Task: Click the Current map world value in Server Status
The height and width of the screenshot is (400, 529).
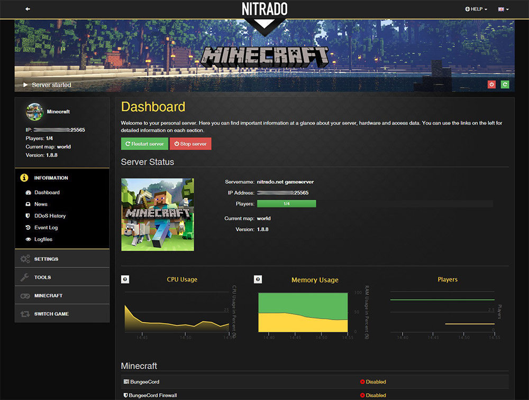Action: pos(264,218)
